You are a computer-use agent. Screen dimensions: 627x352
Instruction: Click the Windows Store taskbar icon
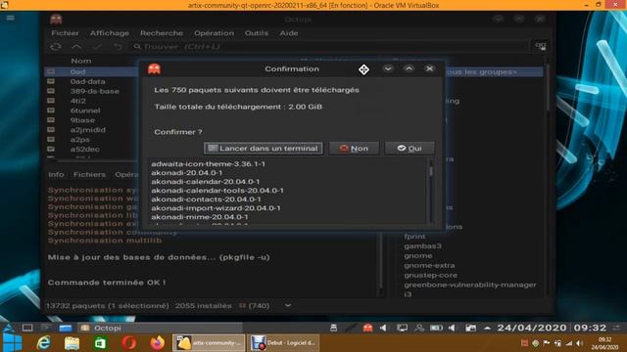[100, 343]
